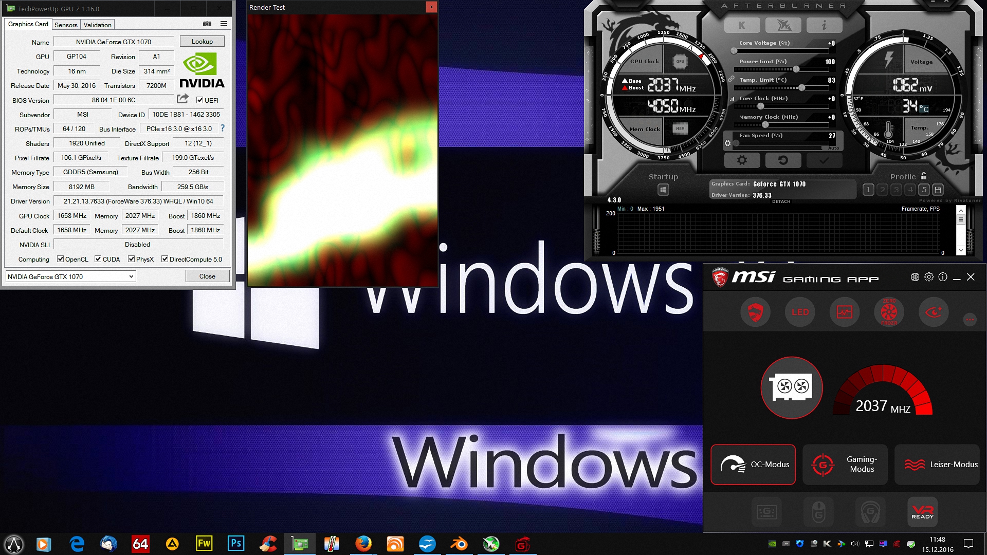Click the LED icon in MSI Gaming App
987x555 pixels.
(x=800, y=312)
